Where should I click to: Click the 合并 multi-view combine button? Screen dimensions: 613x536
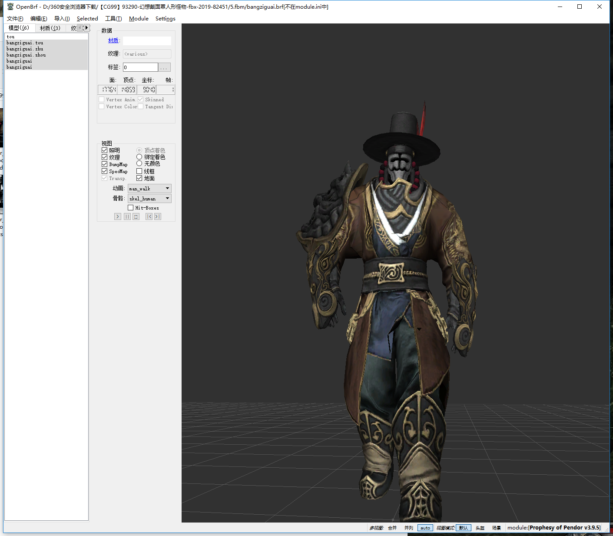[x=392, y=528]
